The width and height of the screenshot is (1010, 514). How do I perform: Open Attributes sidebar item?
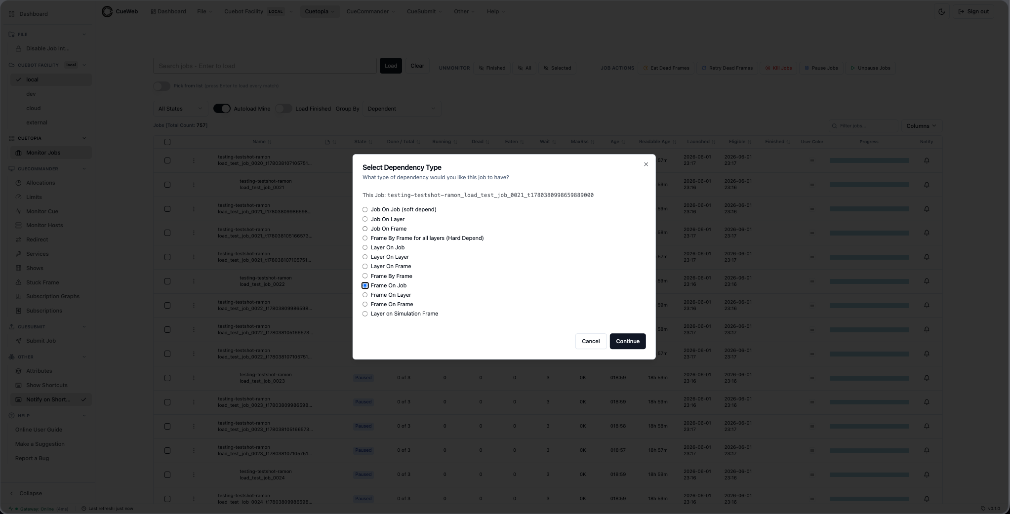pyautogui.click(x=39, y=371)
